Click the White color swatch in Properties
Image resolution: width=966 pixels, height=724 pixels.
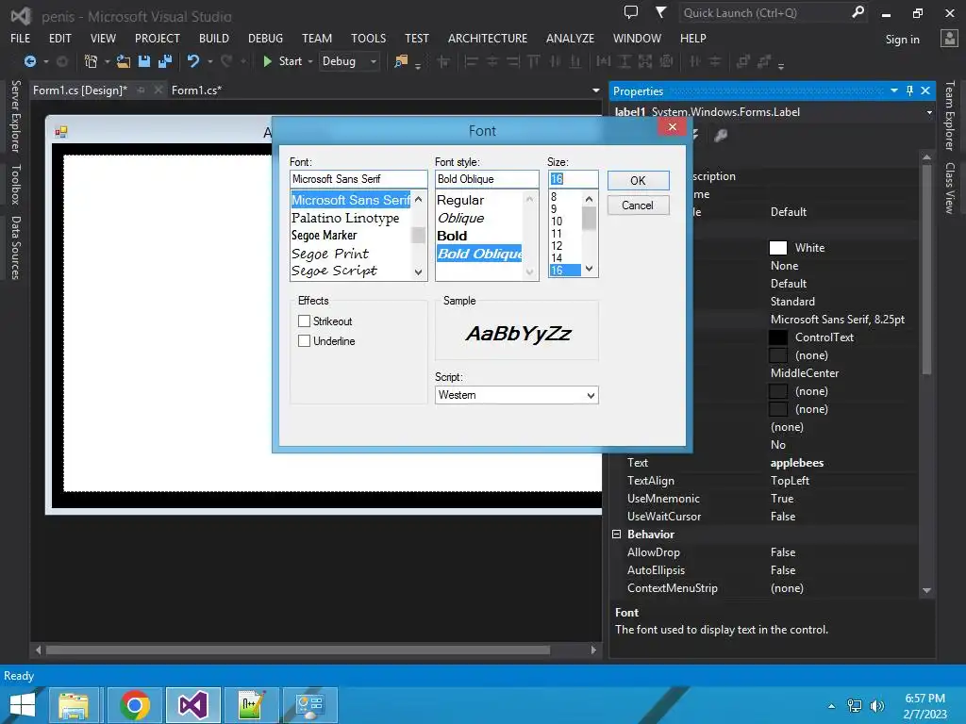click(x=778, y=248)
